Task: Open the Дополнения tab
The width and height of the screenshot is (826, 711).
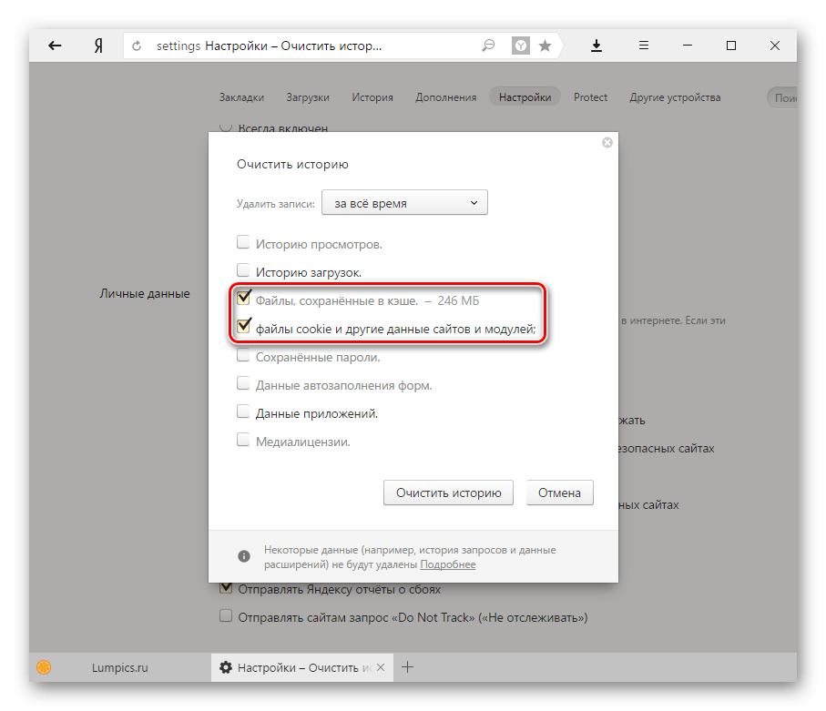Action: point(445,97)
